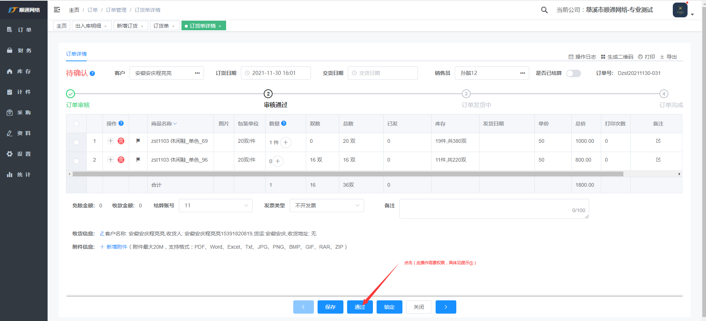The height and width of the screenshot is (321, 706).
Task: Click the plus icon in row 2 operations
Action: click(111, 160)
